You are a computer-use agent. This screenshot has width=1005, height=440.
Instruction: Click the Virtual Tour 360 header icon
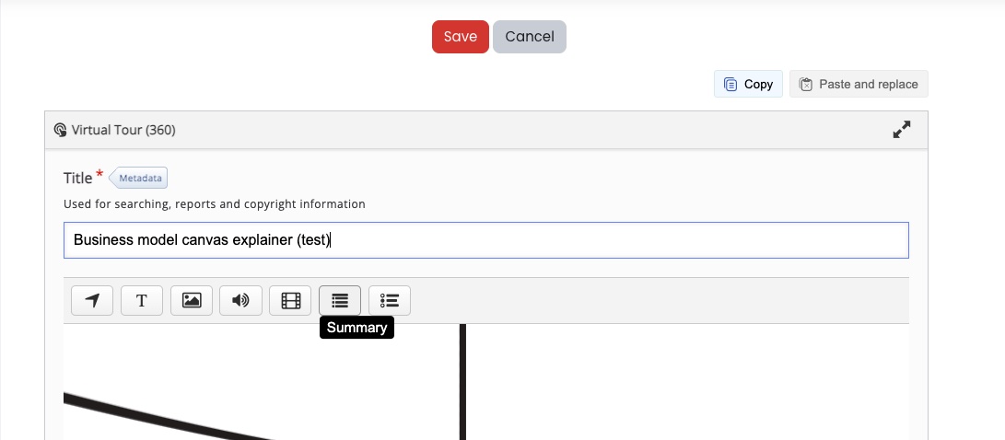60,130
